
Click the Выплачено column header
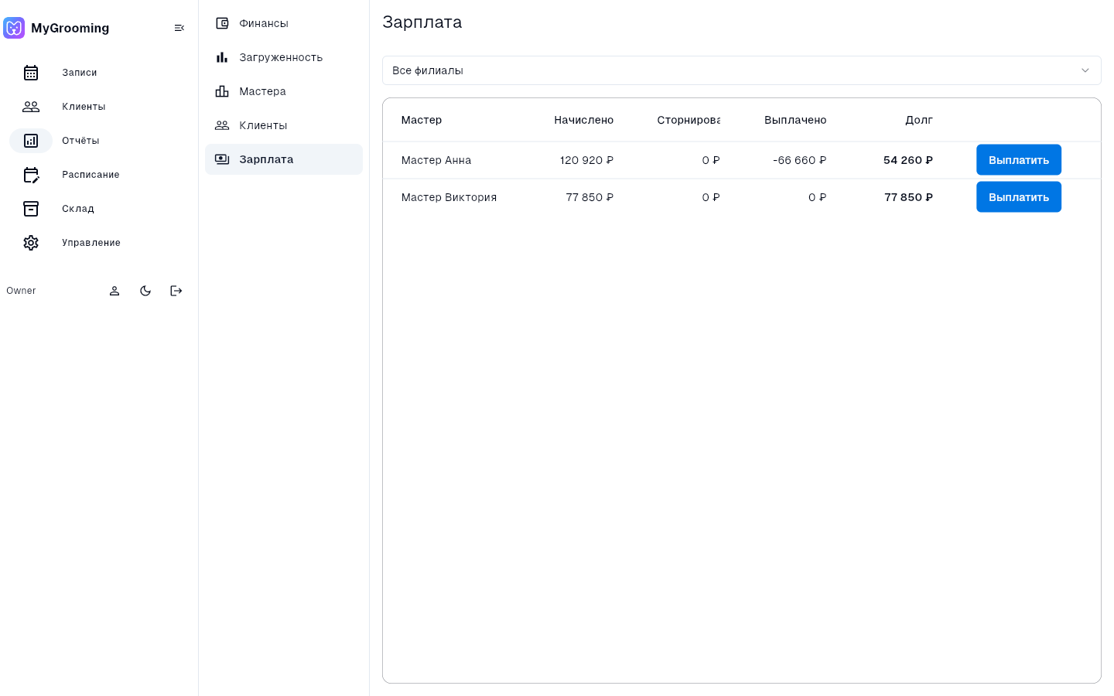coord(795,120)
